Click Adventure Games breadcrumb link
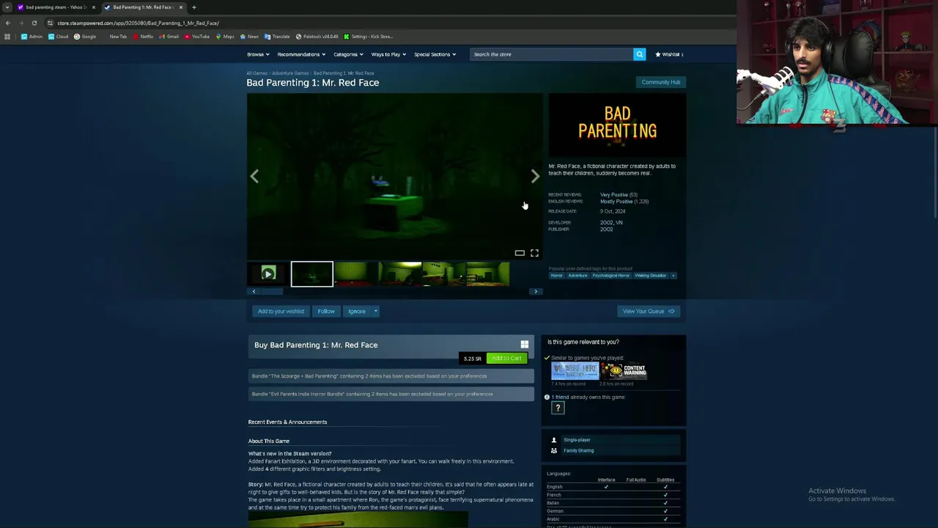Viewport: 938px width, 528px height. (x=291, y=73)
